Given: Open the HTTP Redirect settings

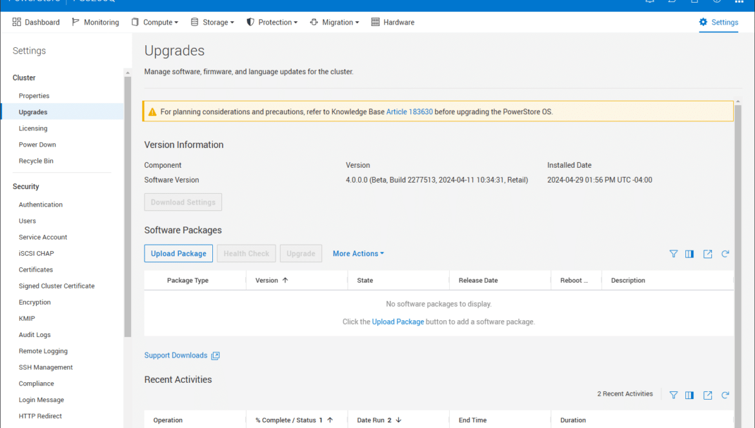Looking at the screenshot, I should (x=41, y=416).
